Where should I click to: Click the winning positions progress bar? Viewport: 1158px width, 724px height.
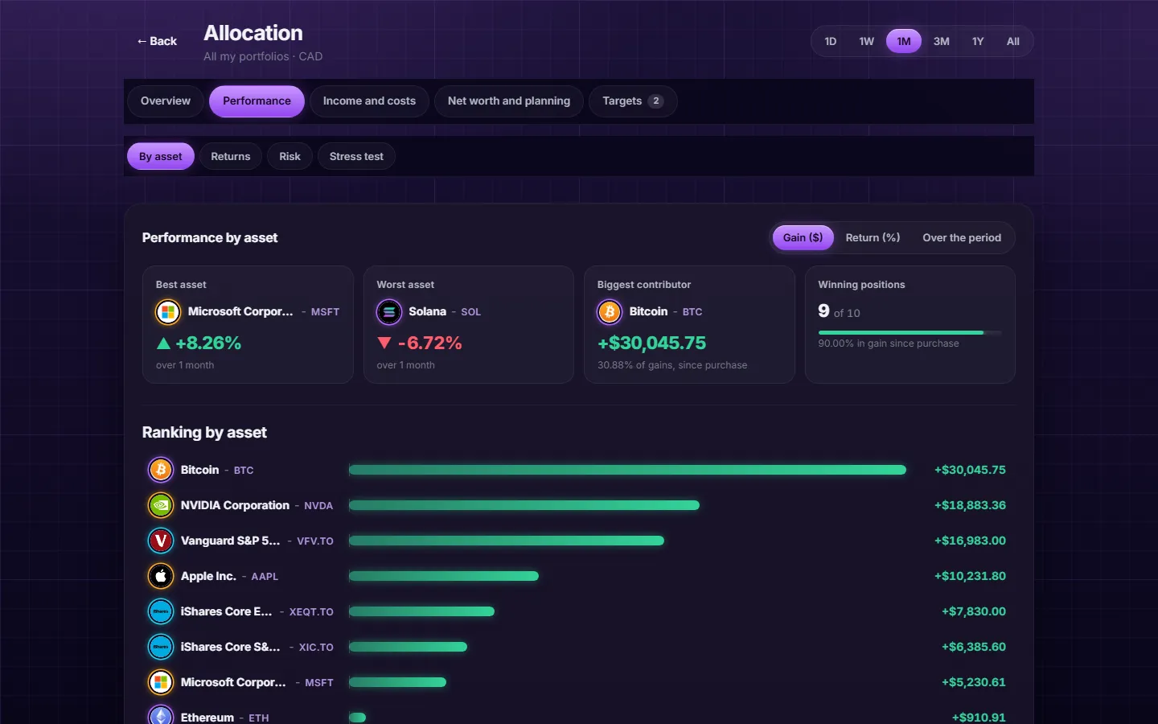[910, 332]
